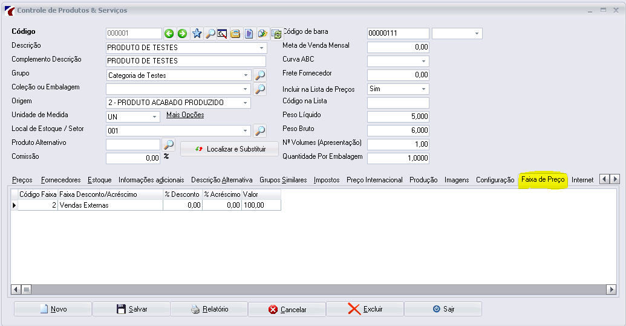
Task: Switch to the Configuração tab
Action: click(x=495, y=180)
